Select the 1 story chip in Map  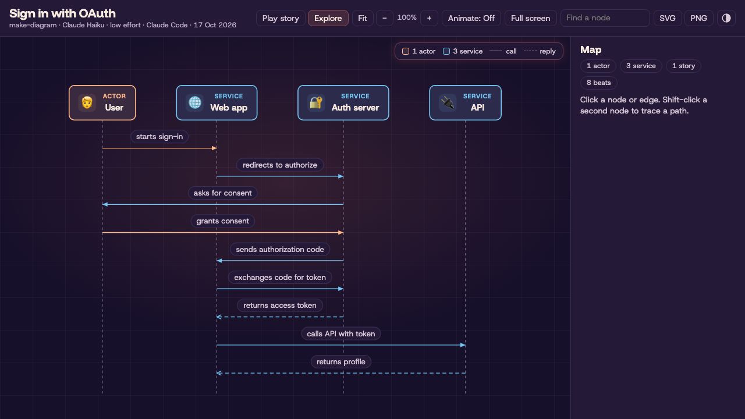click(x=684, y=66)
